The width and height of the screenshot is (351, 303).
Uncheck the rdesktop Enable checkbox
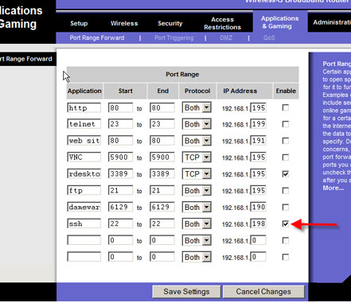click(x=286, y=174)
